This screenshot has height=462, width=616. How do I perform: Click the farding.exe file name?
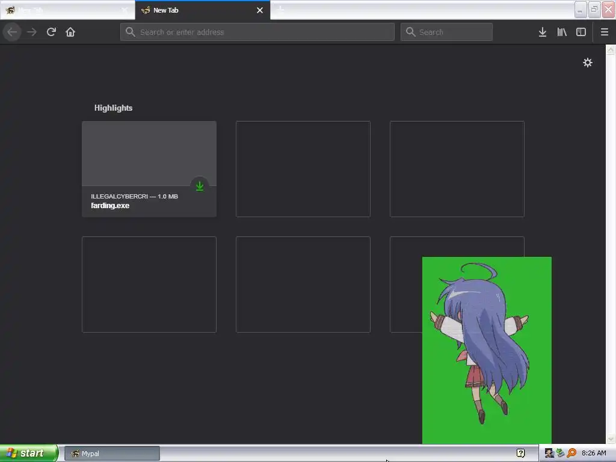[110, 206]
